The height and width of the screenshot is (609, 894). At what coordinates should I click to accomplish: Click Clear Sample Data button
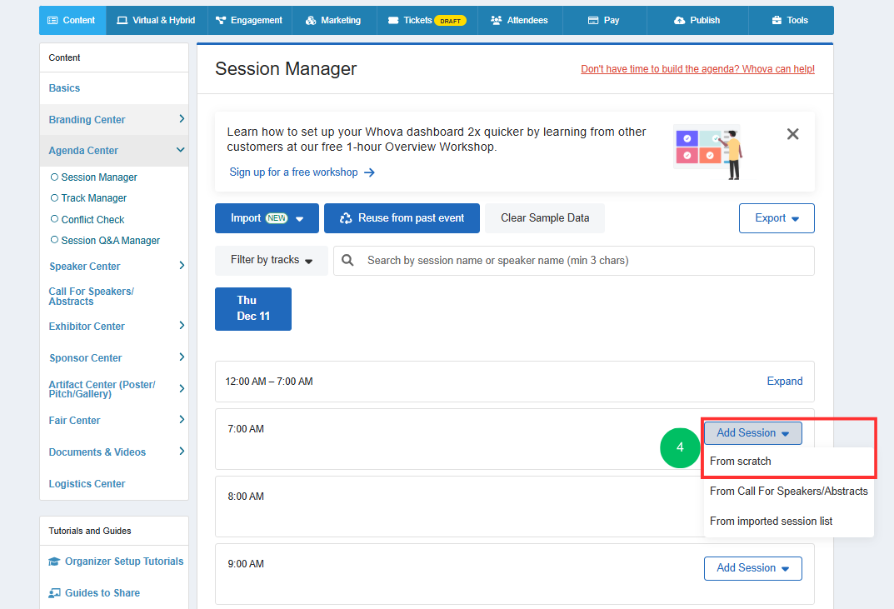point(545,218)
